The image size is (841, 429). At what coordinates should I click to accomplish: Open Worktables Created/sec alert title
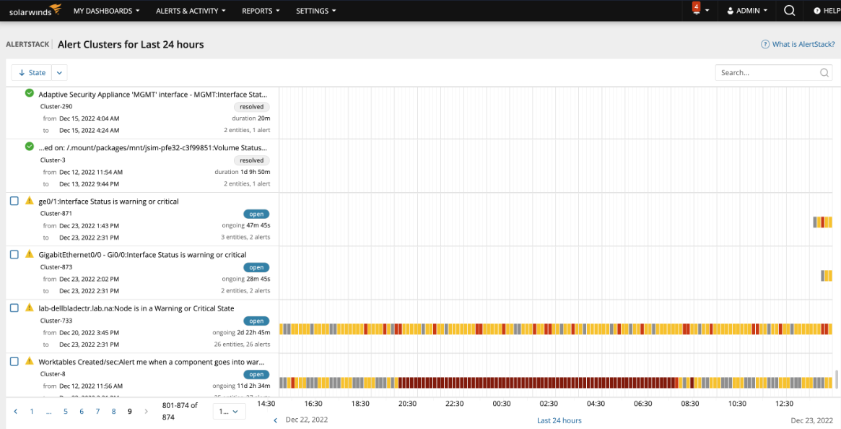pos(152,362)
